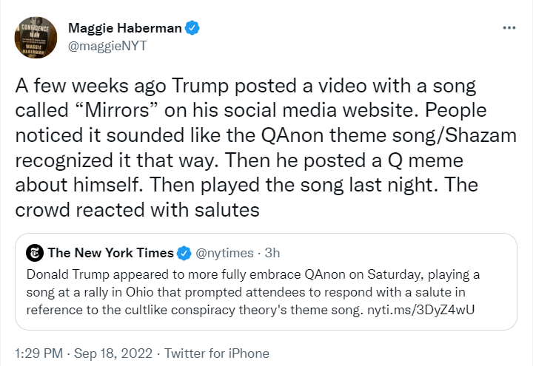Open the quoted New York Times tweet text
Viewport: 536px width, 366px height.
(253, 292)
